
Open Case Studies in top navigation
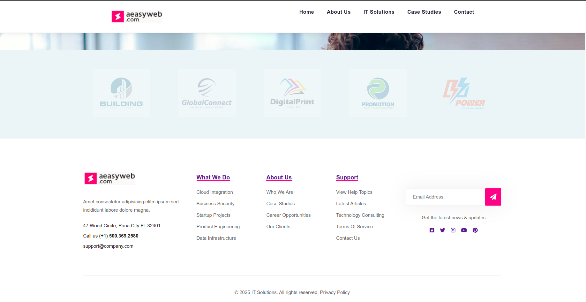pos(424,12)
